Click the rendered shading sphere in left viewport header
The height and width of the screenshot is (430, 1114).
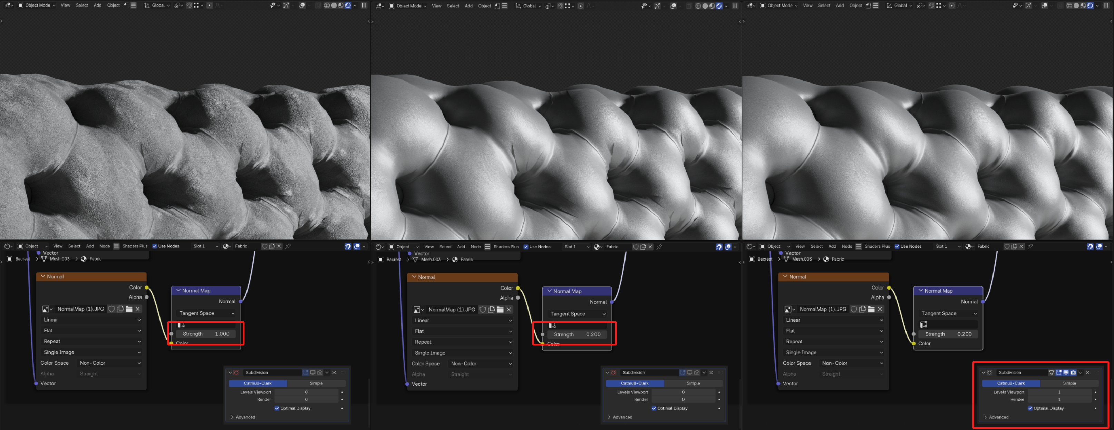(348, 6)
